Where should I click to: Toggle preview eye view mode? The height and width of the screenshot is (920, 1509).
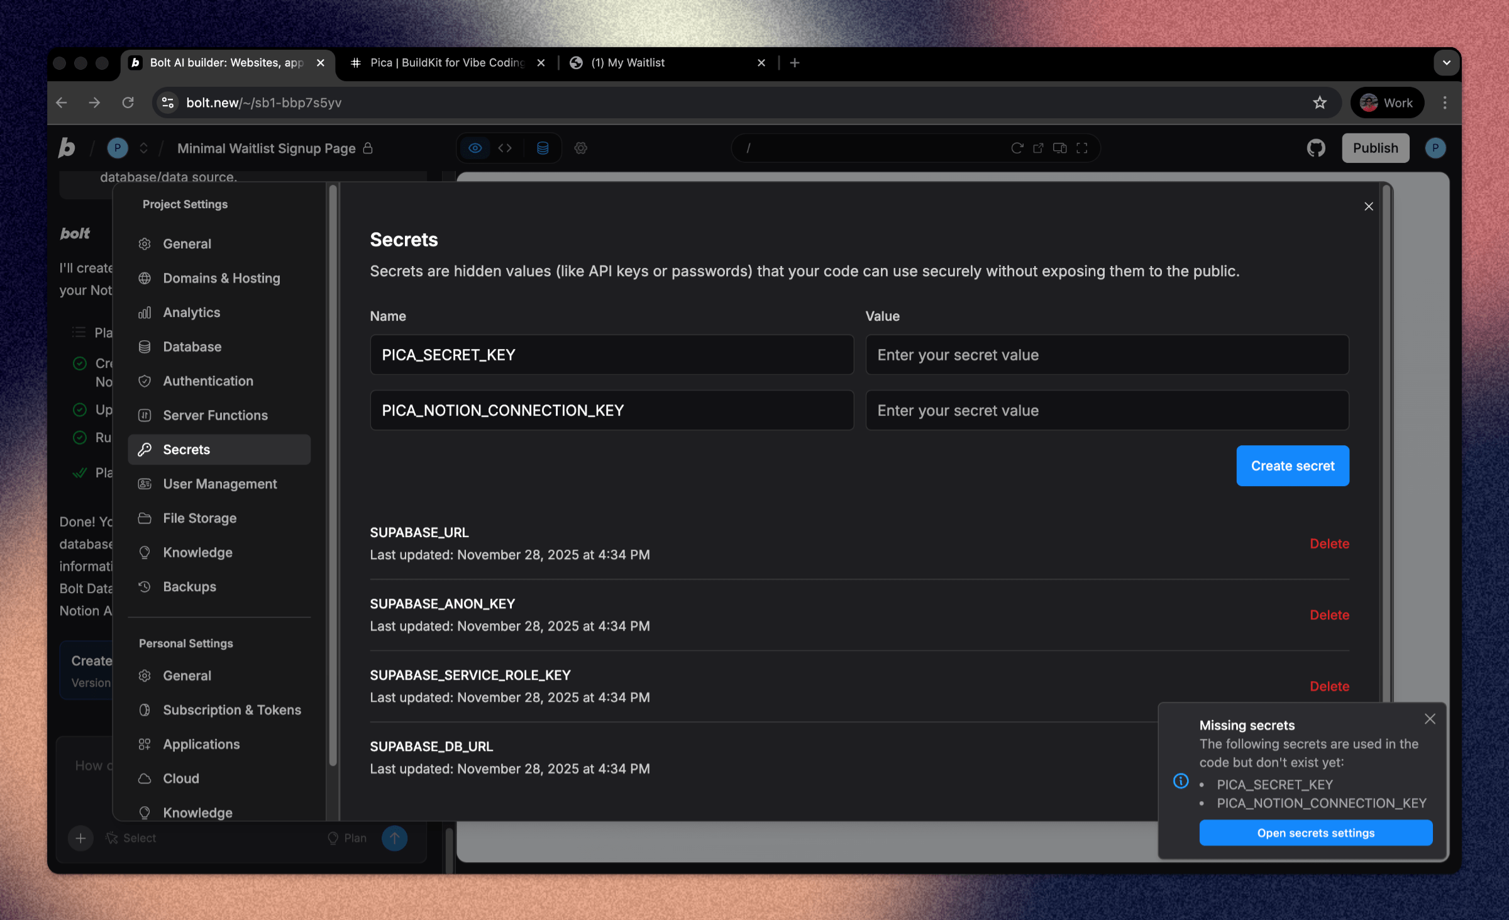tap(475, 148)
